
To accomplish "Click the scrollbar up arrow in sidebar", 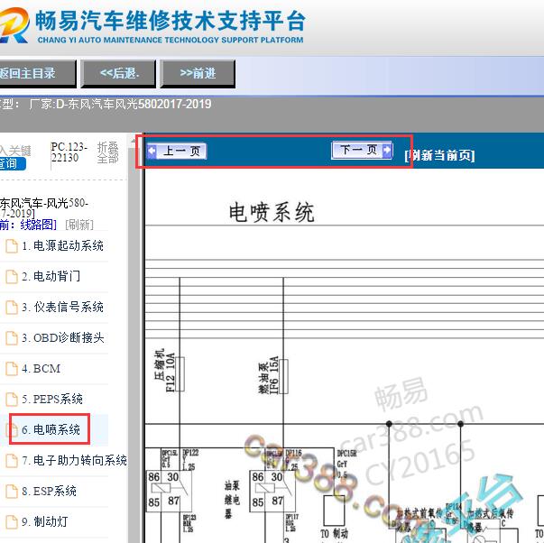I will [134, 142].
